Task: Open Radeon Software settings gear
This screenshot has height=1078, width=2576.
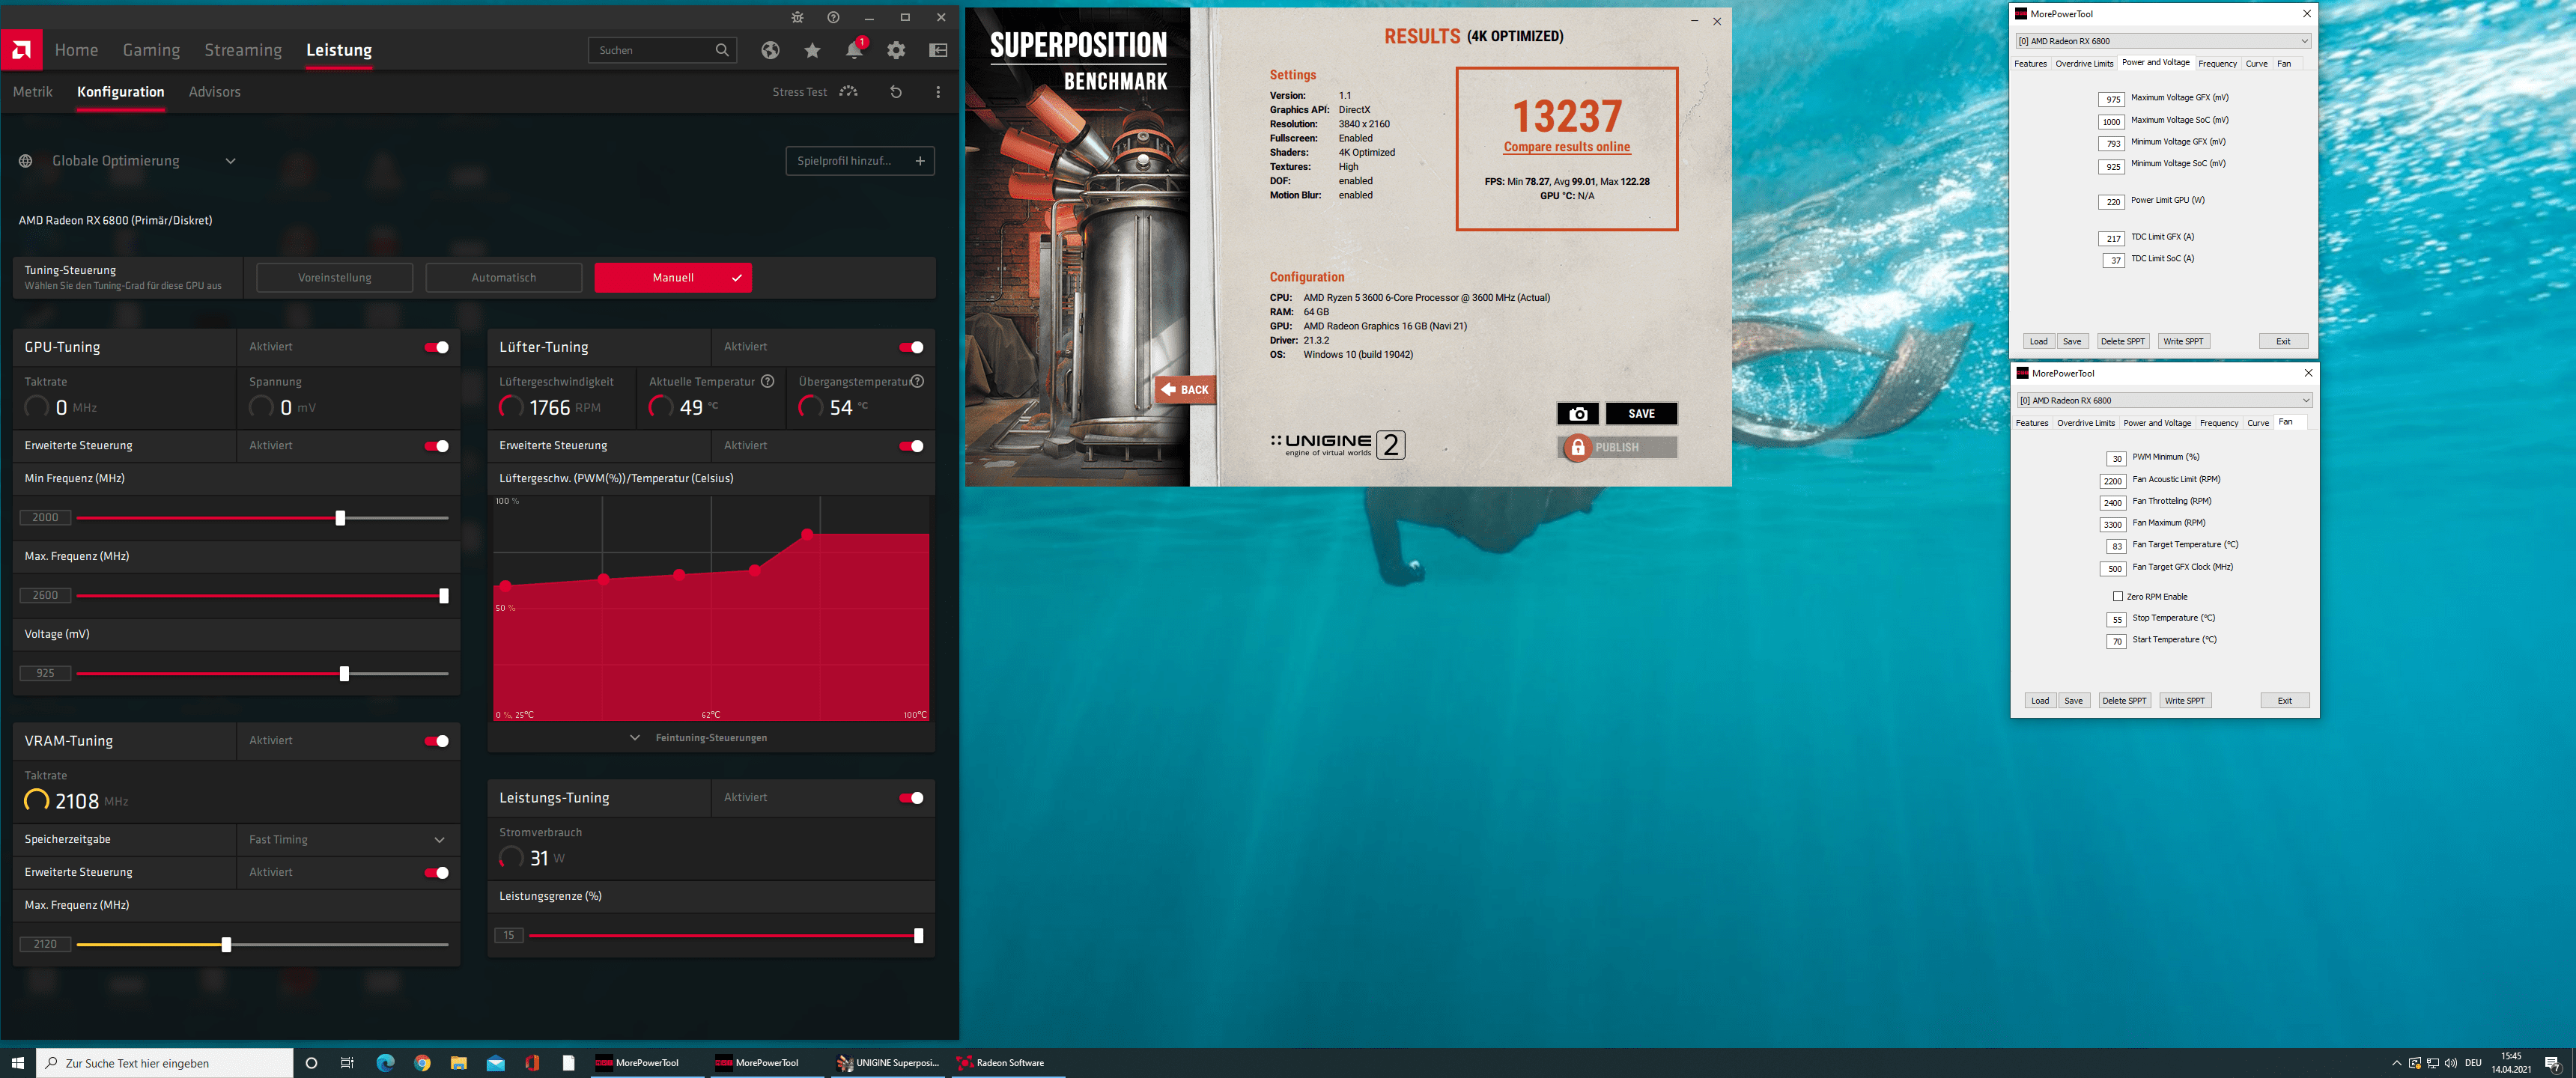Action: tap(896, 50)
